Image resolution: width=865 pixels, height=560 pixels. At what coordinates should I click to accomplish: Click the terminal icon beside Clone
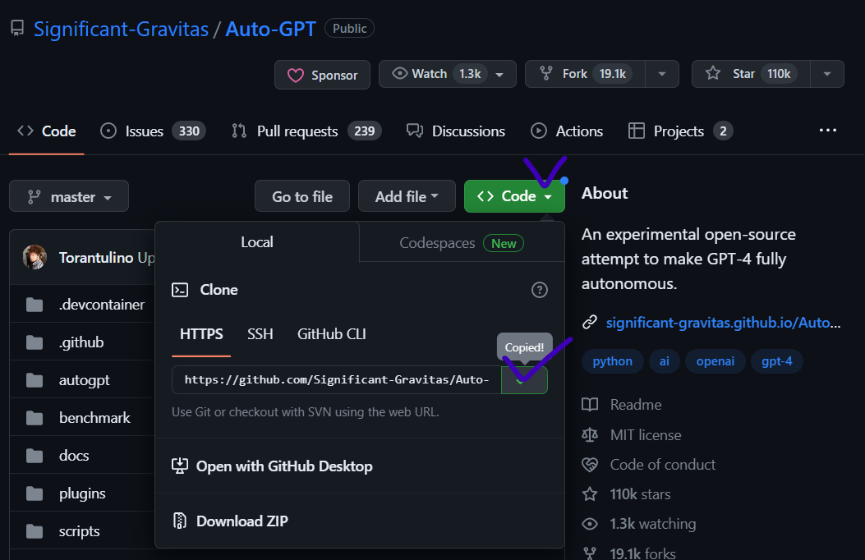coord(180,290)
